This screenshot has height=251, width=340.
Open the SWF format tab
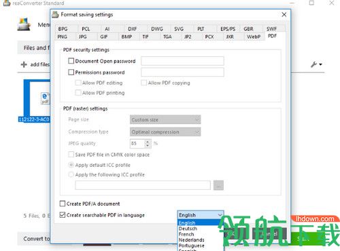pos(271,29)
